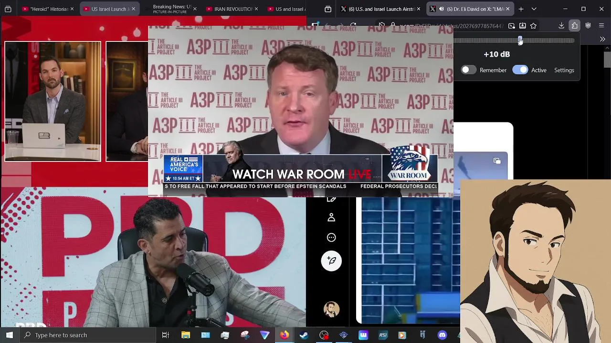Expand more tools double-chevron
The width and height of the screenshot is (611, 343).
tap(602, 39)
